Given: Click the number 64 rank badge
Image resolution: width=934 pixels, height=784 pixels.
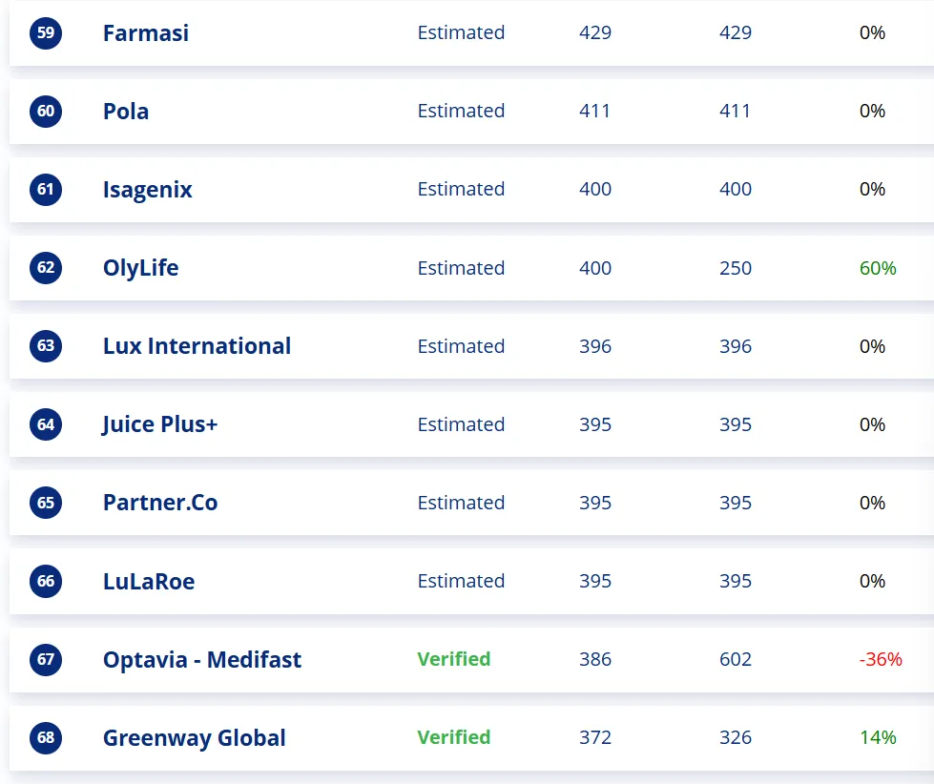Looking at the screenshot, I should coord(46,424).
